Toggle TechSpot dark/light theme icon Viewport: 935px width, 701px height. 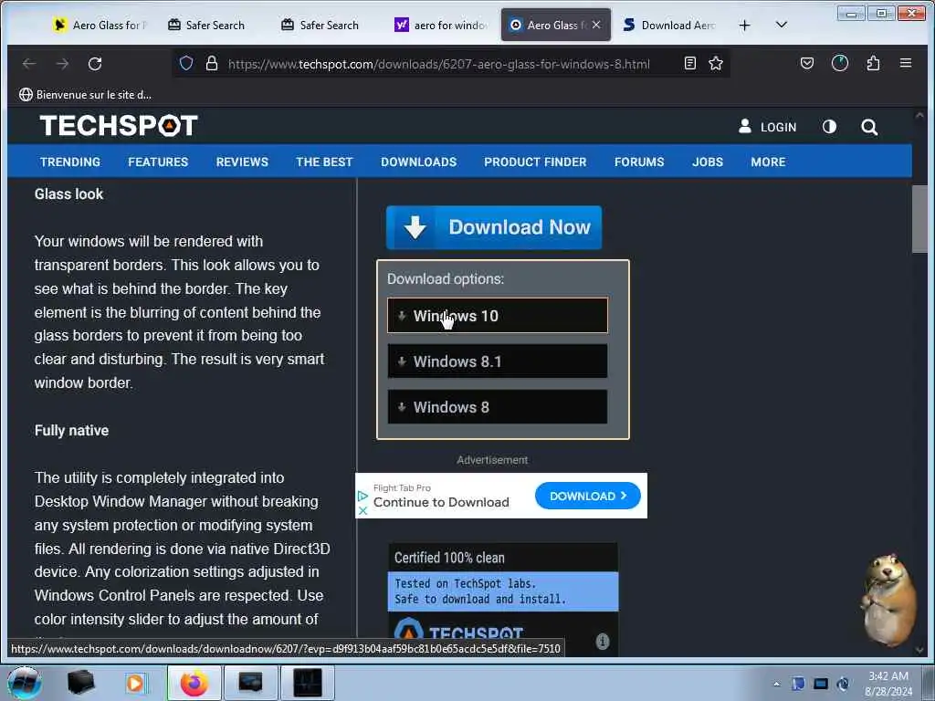[829, 127]
